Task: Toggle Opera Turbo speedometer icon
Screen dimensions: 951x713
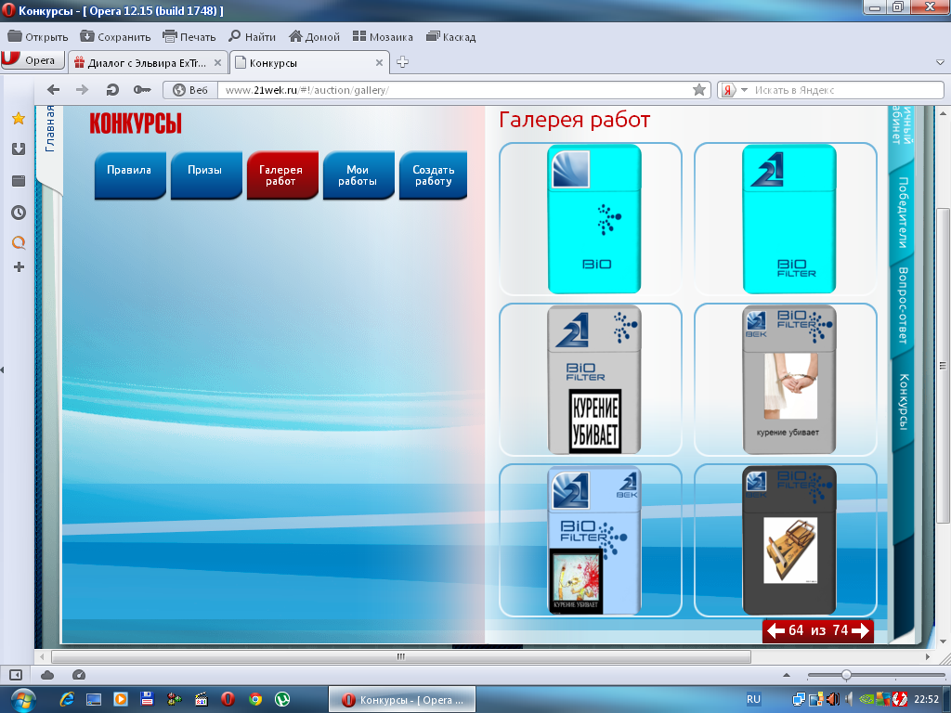Action: [x=78, y=675]
